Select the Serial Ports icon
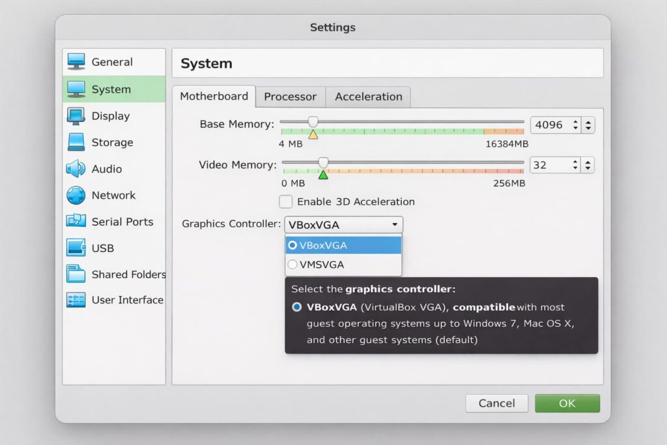The image size is (667, 445). [x=76, y=222]
